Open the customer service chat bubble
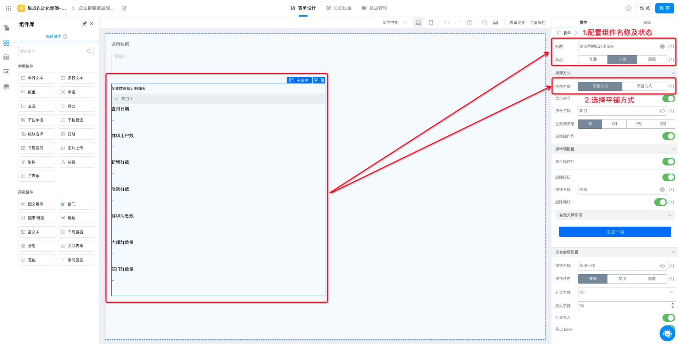The image size is (678, 344). pos(667,333)
